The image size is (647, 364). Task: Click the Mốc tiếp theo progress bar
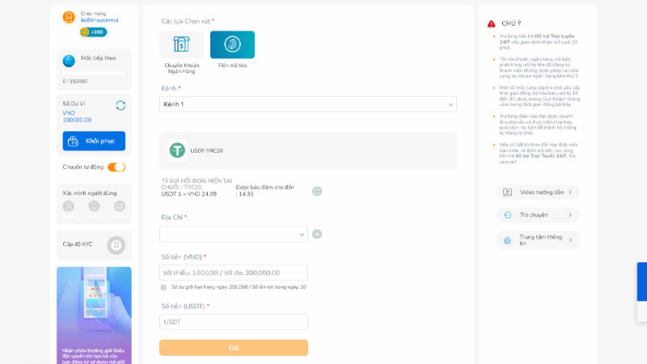(94, 73)
